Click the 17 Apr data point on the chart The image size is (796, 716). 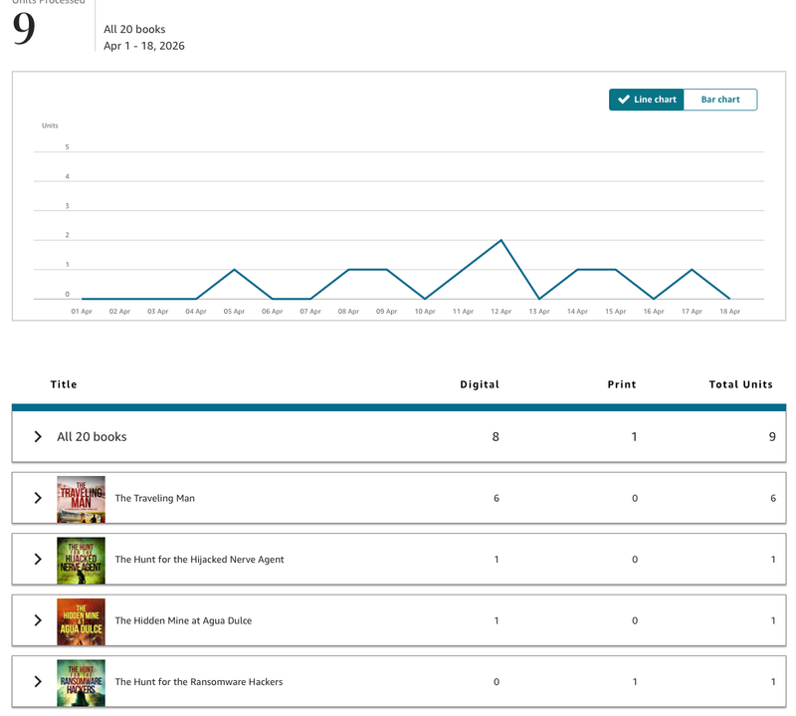click(692, 269)
